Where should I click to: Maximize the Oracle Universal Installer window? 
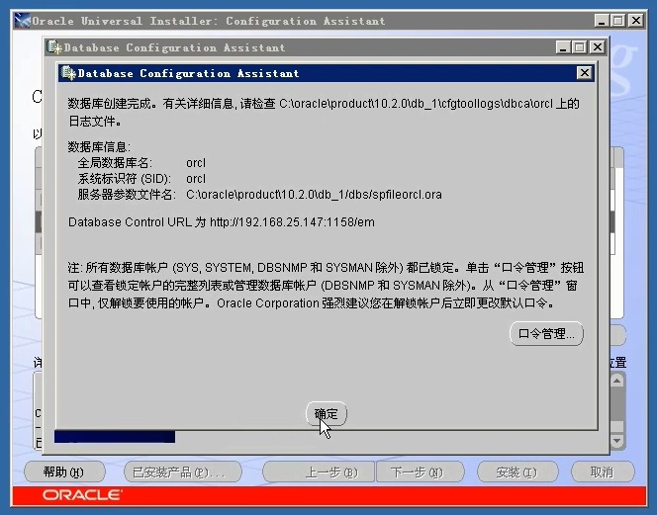pos(618,21)
